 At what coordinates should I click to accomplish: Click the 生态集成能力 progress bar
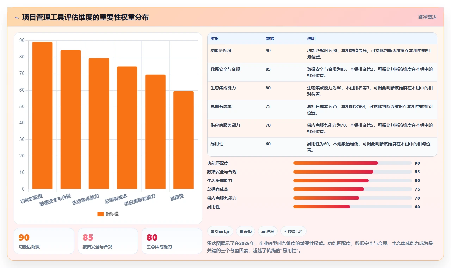pos(352,181)
